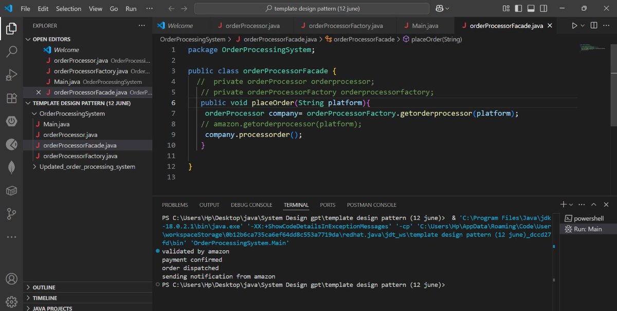617x311 pixels.
Task: Switch to the Postman Console tab
Action: tap(372, 205)
